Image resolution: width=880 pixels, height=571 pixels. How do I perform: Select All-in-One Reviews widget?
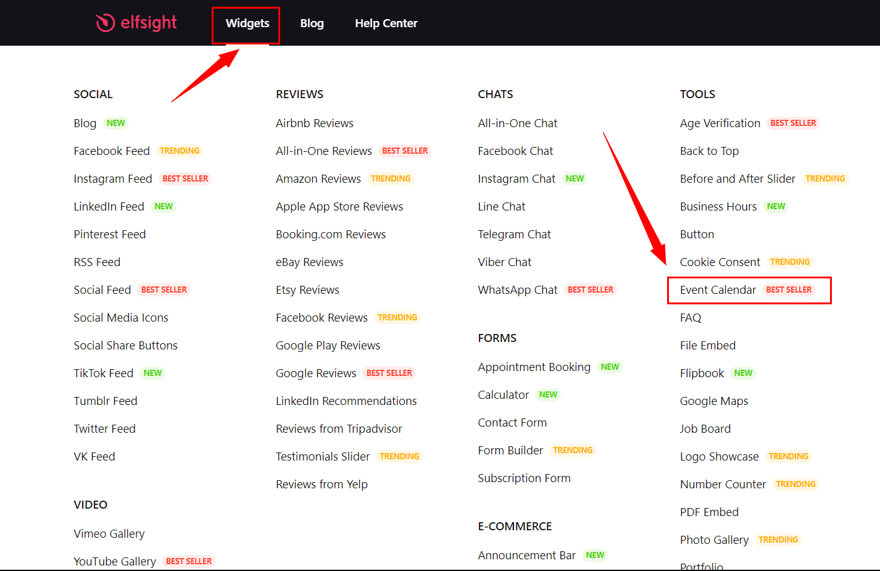tap(324, 151)
